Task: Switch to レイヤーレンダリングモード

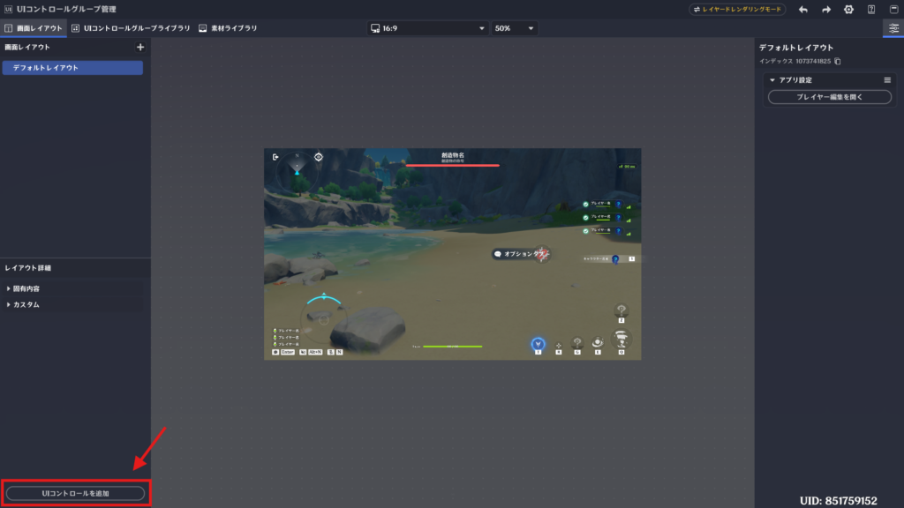Action: point(737,9)
